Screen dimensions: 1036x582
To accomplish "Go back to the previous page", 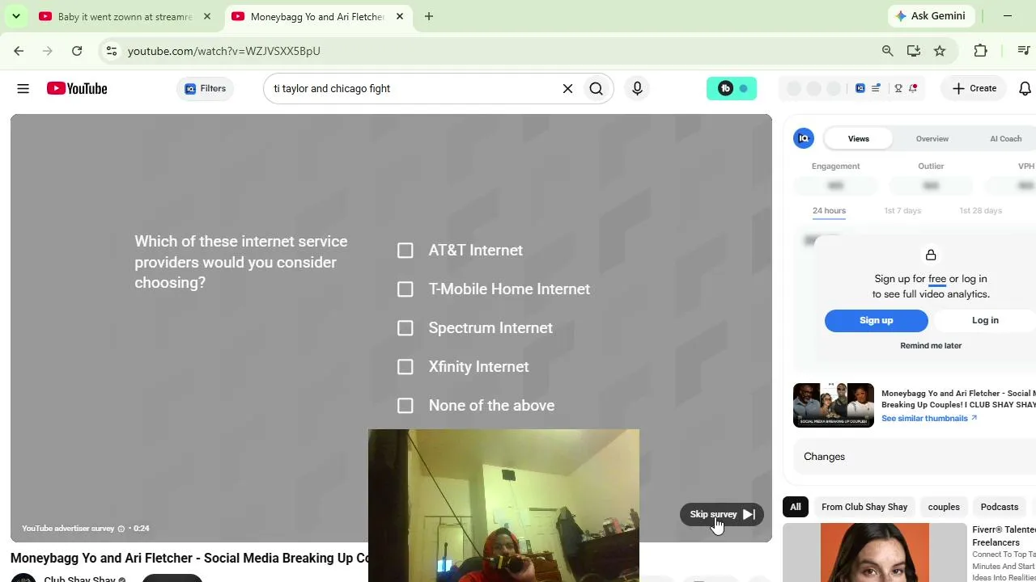I will tap(19, 51).
